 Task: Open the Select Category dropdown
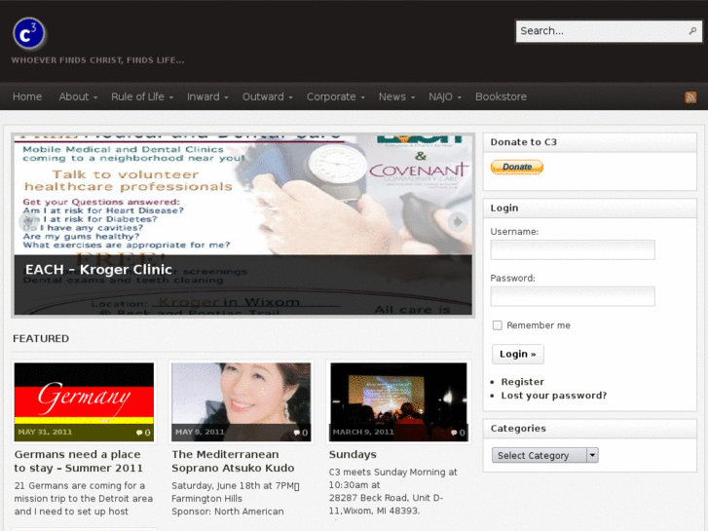point(545,455)
